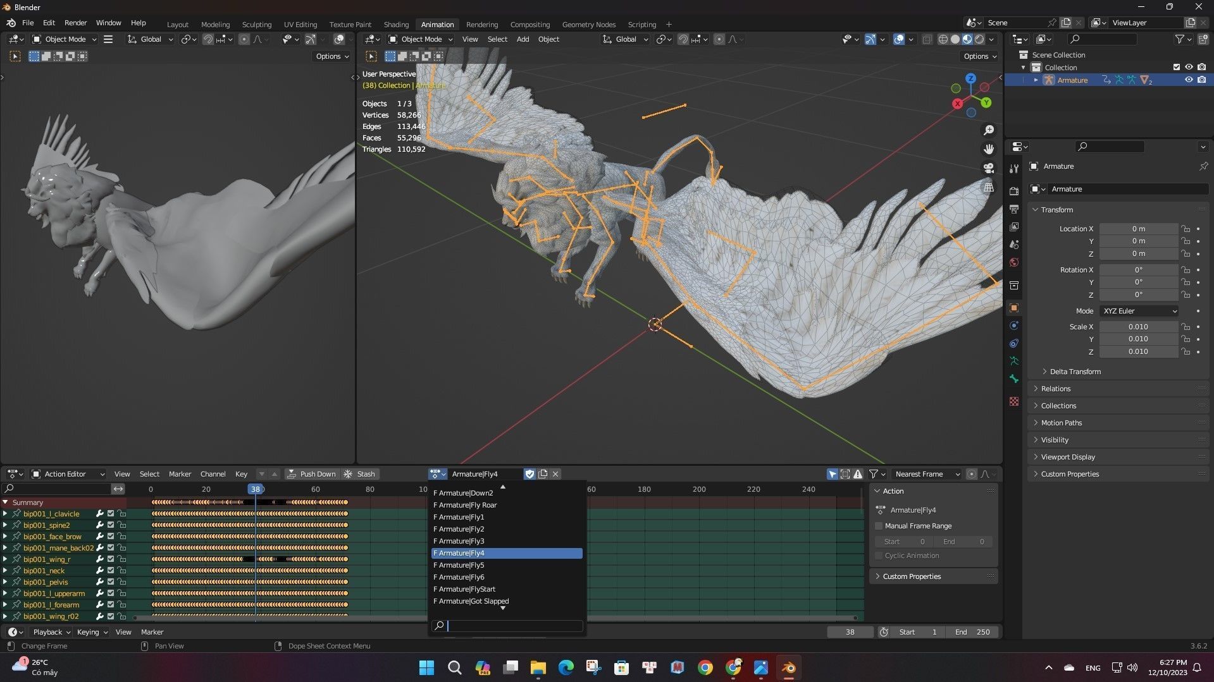The width and height of the screenshot is (1214, 682).
Task: Open the Scene properties tab icon
Action: pyautogui.click(x=1014, y=244)
